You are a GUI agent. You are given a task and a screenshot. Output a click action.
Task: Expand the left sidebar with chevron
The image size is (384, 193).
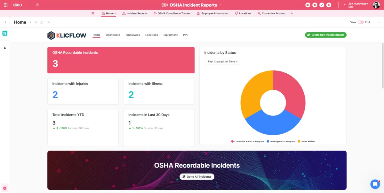point(5,22)
